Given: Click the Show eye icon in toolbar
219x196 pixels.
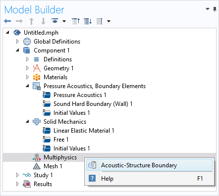Looking at the screenshot, I should 55,21.
